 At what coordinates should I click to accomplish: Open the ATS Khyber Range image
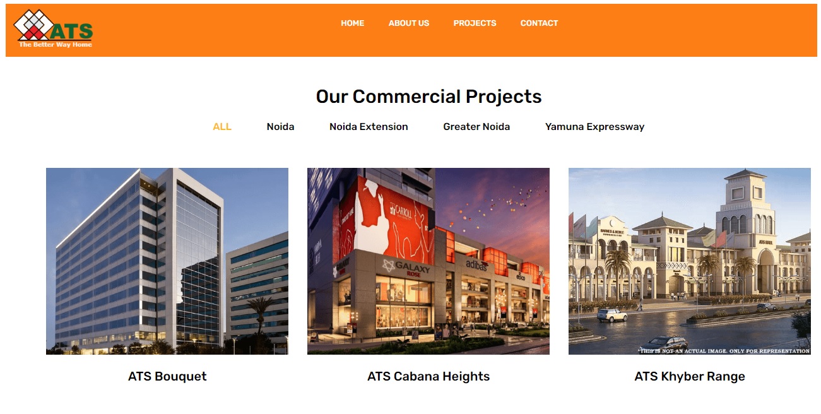(690, 261)
